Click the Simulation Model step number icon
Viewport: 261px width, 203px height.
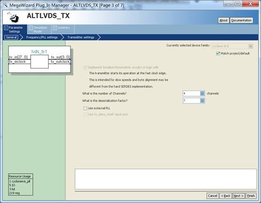click(x=31, y=28)
